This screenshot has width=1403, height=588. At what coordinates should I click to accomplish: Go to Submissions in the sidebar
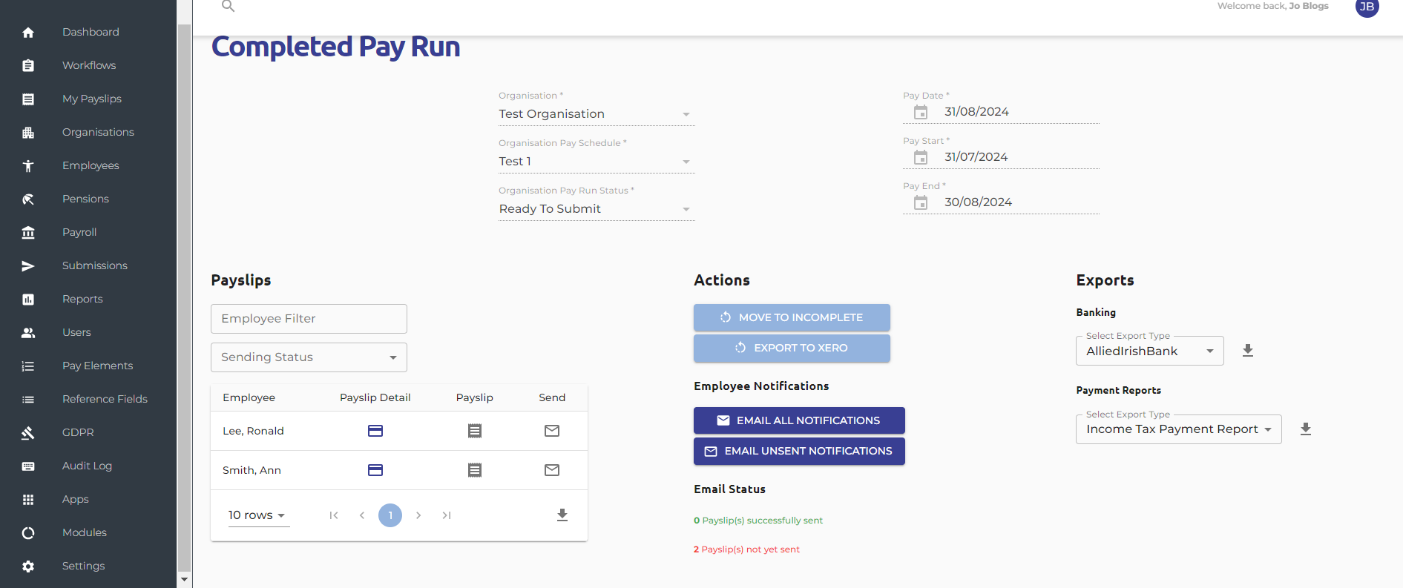pos(95,265)
